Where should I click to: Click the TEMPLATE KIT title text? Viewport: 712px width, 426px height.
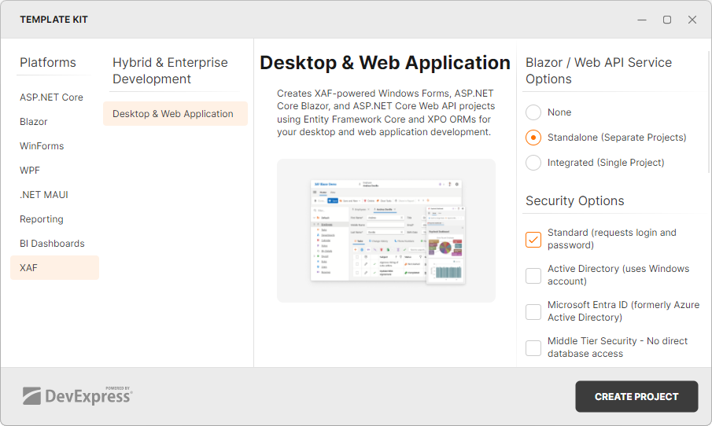(53, 20)
